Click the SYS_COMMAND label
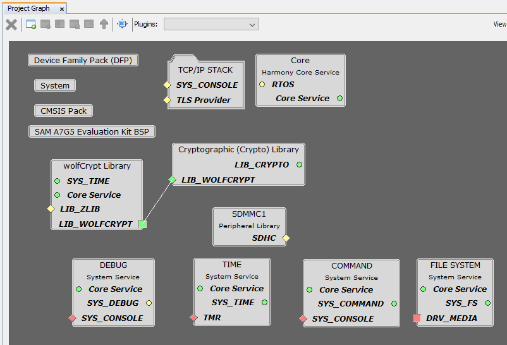Image resolution: width=507 pixels, height=345 pixels. click(x=350, y=304)
